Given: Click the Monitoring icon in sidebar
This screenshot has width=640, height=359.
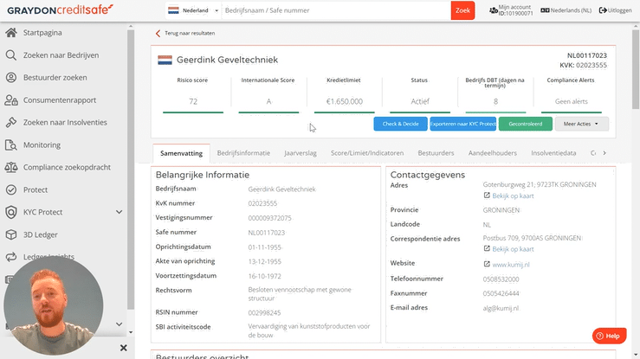Looking at the screenshot, I should [11, 144].
